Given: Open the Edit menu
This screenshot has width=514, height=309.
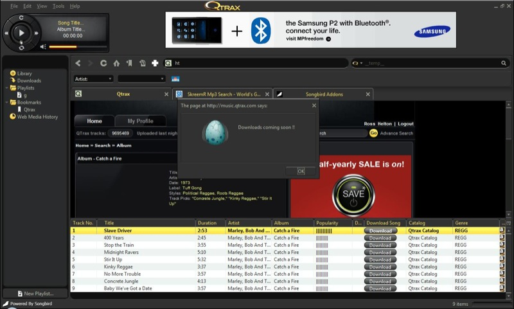Looking at the screenshot, I should 28,6.
